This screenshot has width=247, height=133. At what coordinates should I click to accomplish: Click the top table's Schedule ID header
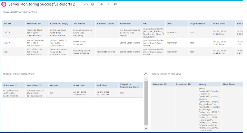[x=37, y=23]
